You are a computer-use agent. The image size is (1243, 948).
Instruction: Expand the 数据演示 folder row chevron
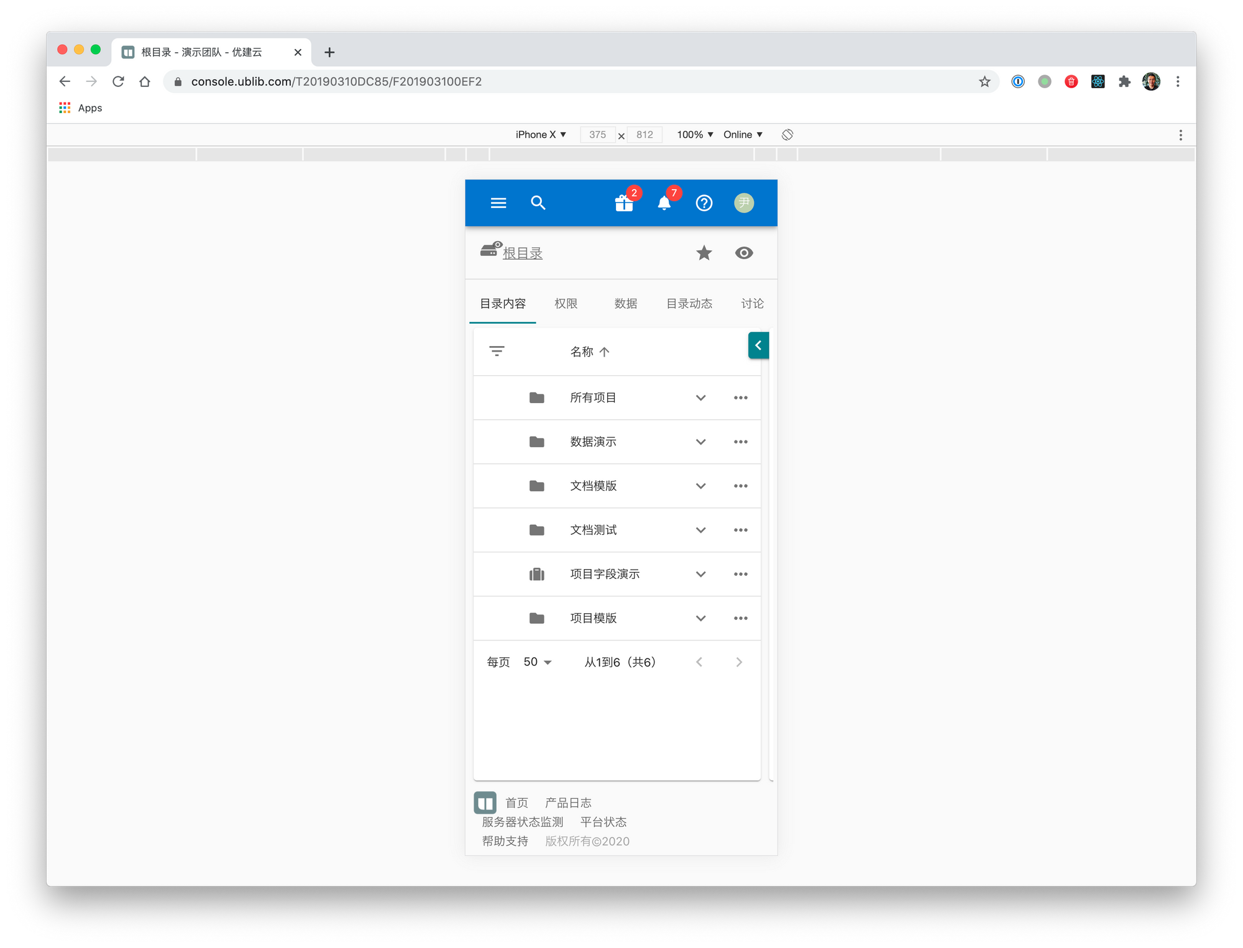(700, 442)
